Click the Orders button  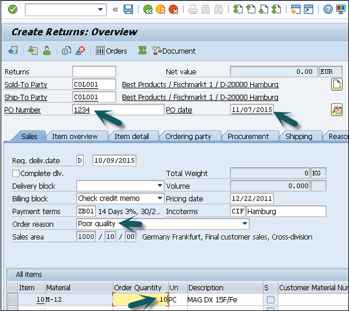pyautogui.click(x=111, y=51)
